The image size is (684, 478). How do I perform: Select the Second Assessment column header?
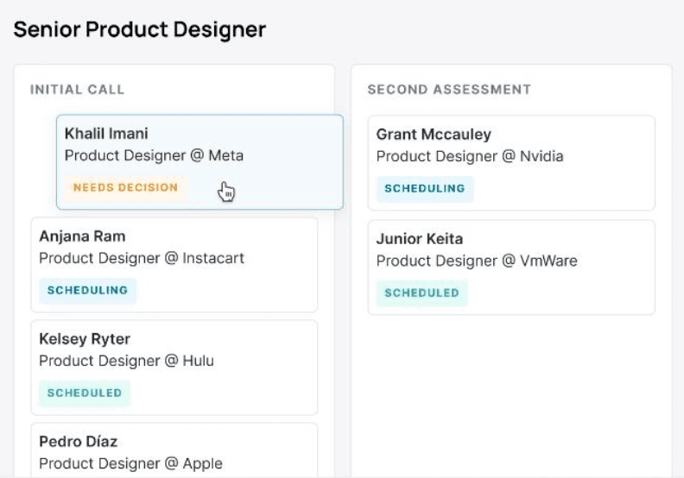point(449,90)
